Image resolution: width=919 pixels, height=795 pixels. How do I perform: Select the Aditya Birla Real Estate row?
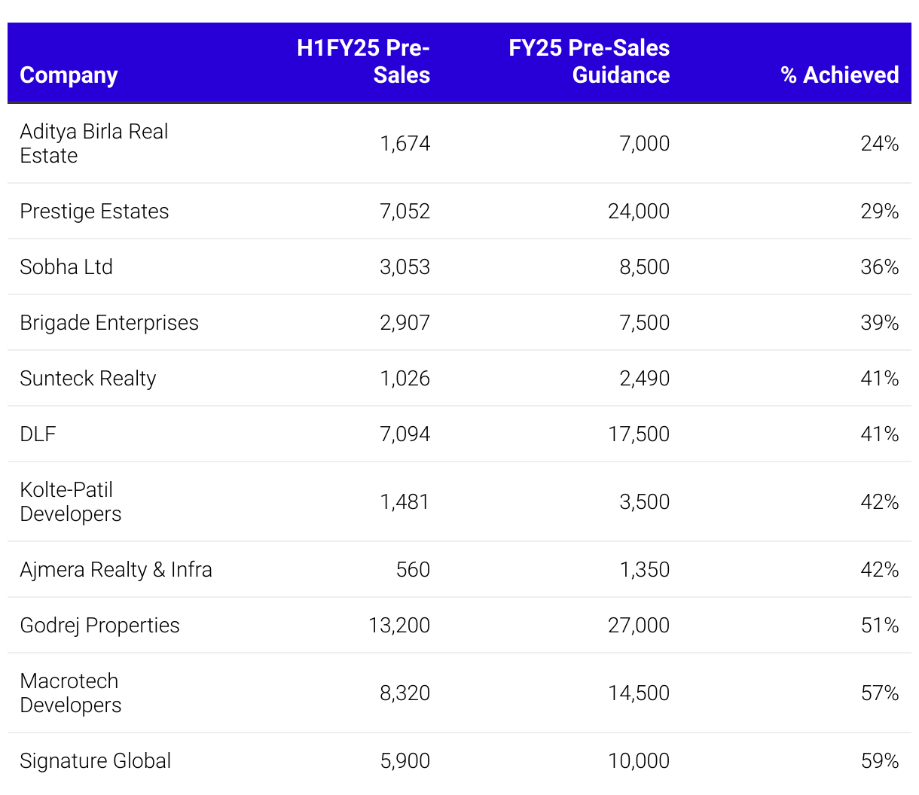93,143
